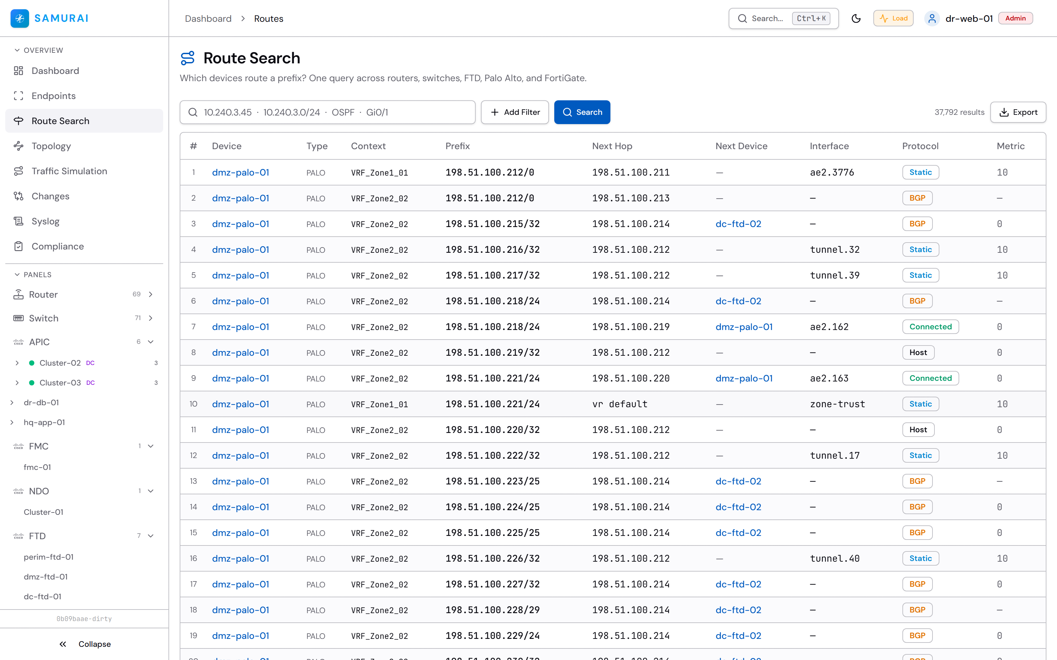This screenshot has width=1057, height=660.
Task: Open dmz-palo-01 next device in row 7
Action: (x=744, y=327)
